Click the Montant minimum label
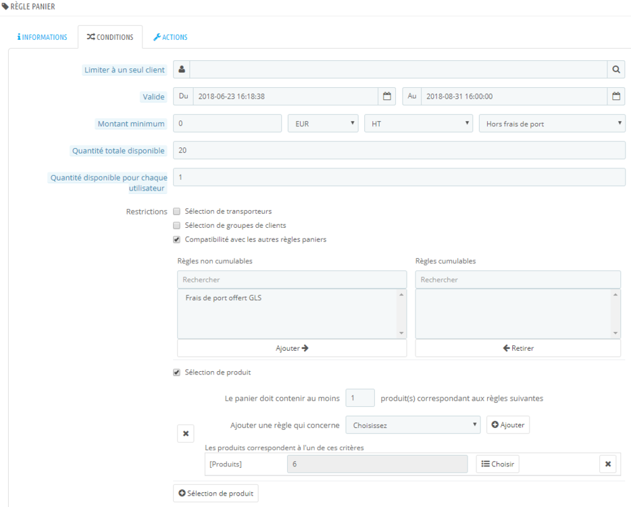 click(x=131, y=124)
